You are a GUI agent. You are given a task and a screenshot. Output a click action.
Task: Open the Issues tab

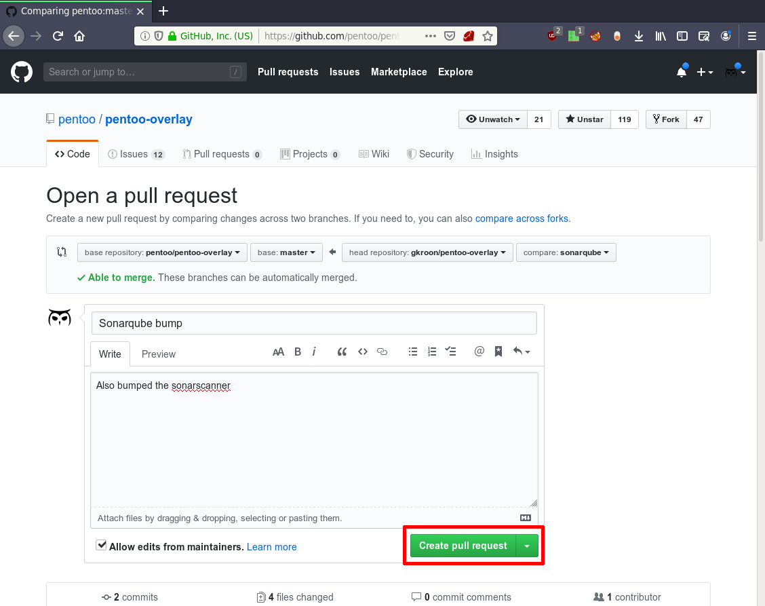tap(136, 154)
